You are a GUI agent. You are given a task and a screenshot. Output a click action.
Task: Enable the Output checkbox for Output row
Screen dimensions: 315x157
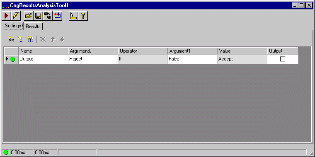tap(282, 59)
